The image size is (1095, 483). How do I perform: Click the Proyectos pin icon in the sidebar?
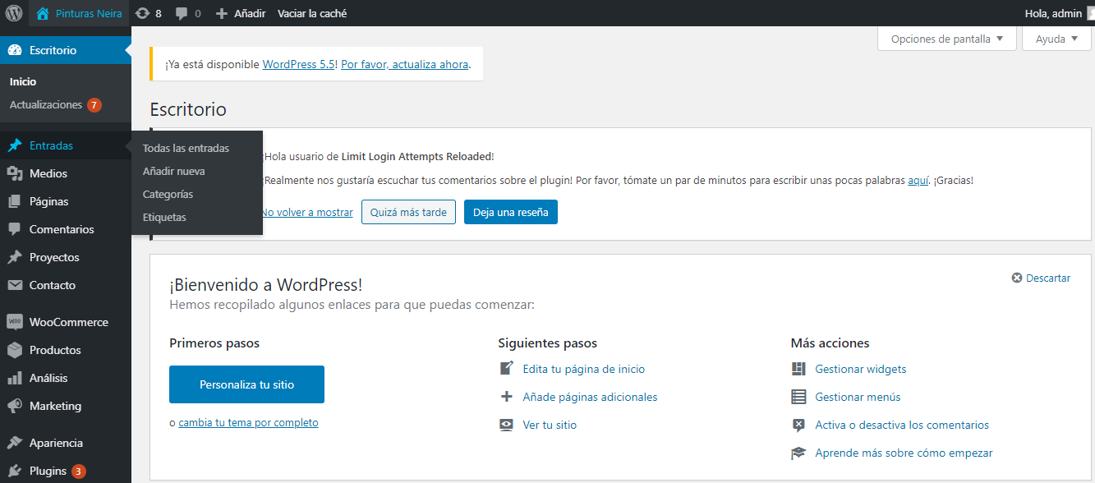pyautogui.click(x=15, y=257)
